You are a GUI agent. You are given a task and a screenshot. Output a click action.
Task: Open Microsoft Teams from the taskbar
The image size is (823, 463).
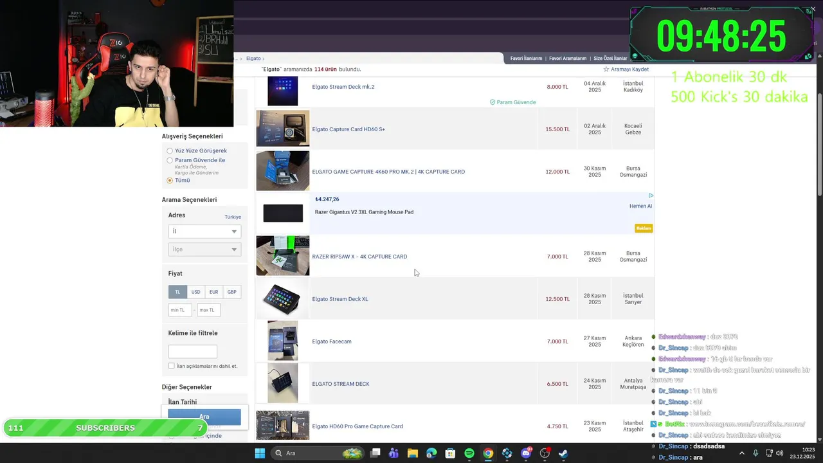tap(393, 453)
